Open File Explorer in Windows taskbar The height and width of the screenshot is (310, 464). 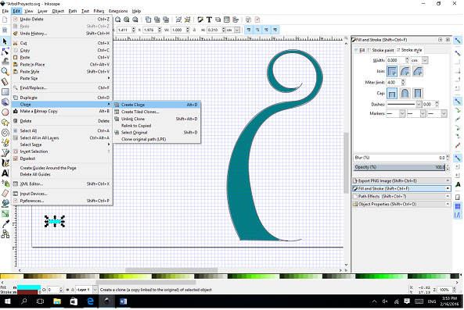point(57,301)
